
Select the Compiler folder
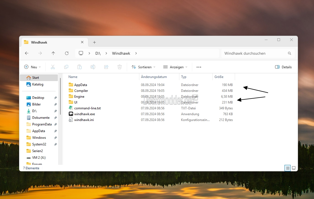[81, 91]
